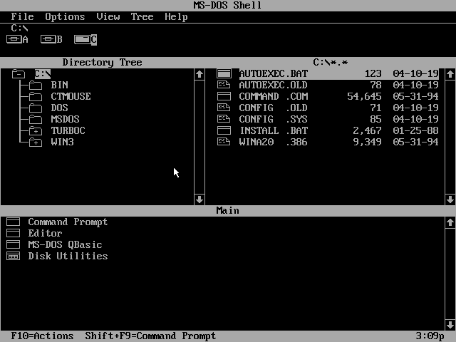Click the Directory Tree title bar
Viewport: 456px width, 342px height.
[103, 62]
